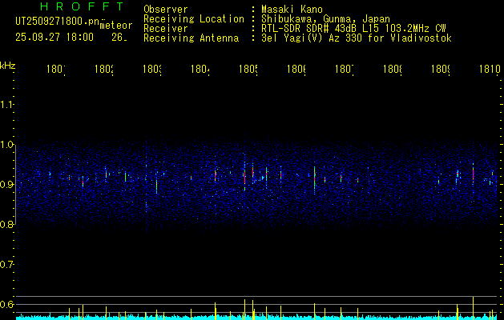The image size is (504, 320).
Task: Click the 1.0 kHz axis label
Action: click(x=7, y=145)
